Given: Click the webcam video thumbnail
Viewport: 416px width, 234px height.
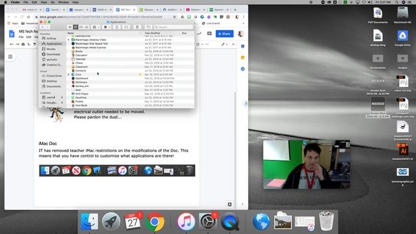Looking at the screenshot, I should click(x=306, y=164).
